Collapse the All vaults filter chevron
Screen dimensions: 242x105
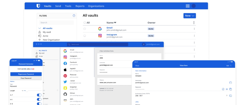(40, 28)
